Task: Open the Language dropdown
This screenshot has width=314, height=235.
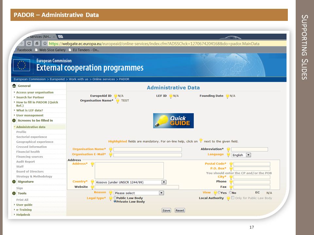Action: pyautogui.click(x=241, y=155)
